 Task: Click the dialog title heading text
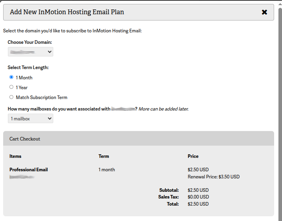(x=67, y=12)
